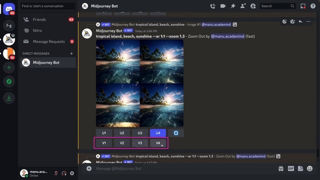
Task: Create variations with V4 button
Action: [158, 143]
